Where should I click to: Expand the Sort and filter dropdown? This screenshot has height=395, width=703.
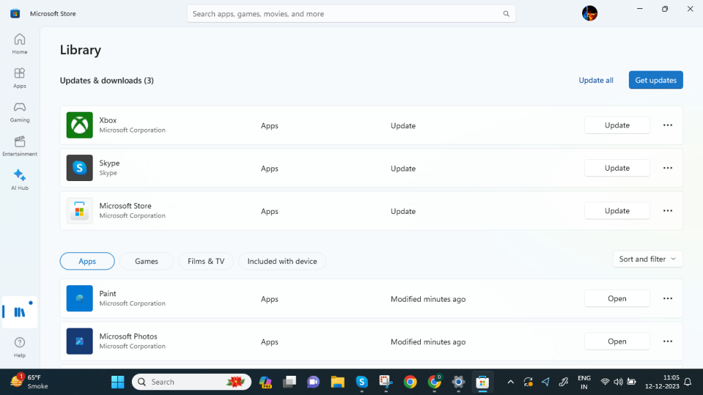(x=647, y=259)
